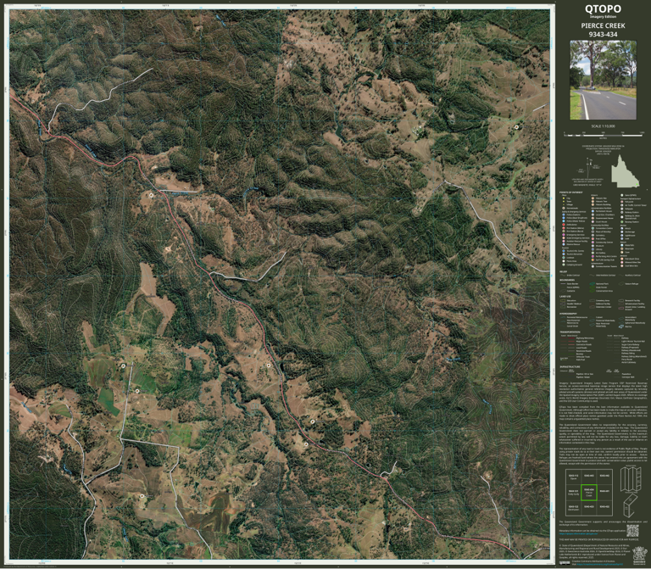
Task: Click the Queensland state locator map
Action: 626,171
